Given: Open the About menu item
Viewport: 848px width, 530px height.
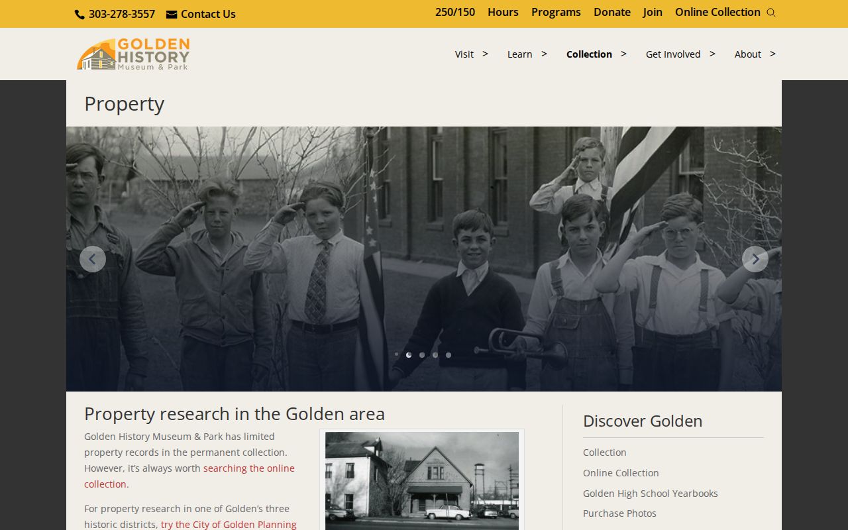Looking at the screenshot, I should point(748,54).
